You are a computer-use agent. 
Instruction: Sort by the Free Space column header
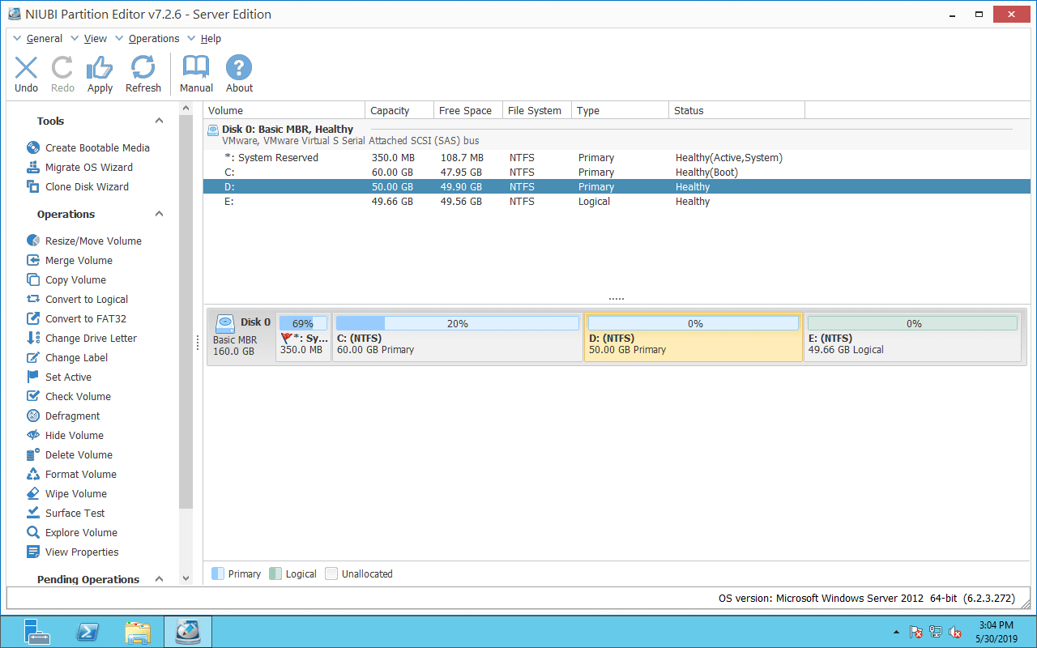[465, 110]
